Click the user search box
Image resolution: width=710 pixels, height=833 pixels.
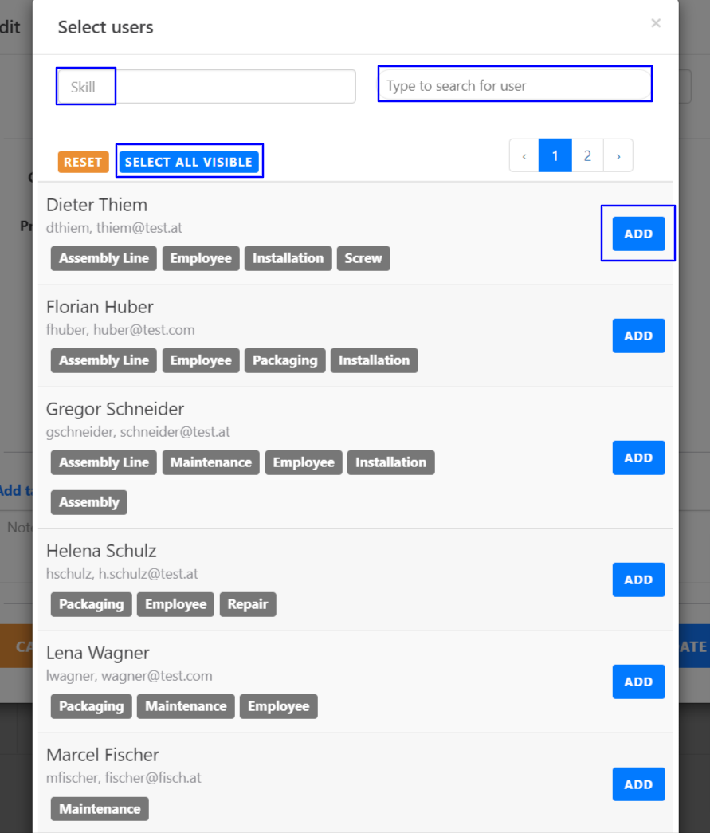click(x=514, y=84)
